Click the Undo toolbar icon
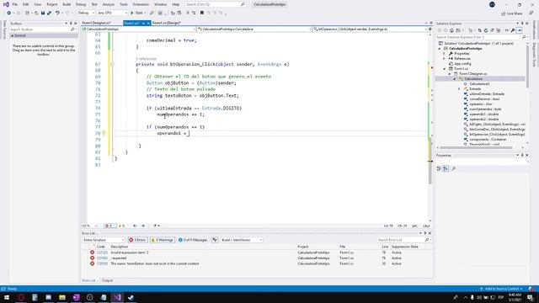The width and height of the screenshot is (539, 303). click(x=57, y=13)
